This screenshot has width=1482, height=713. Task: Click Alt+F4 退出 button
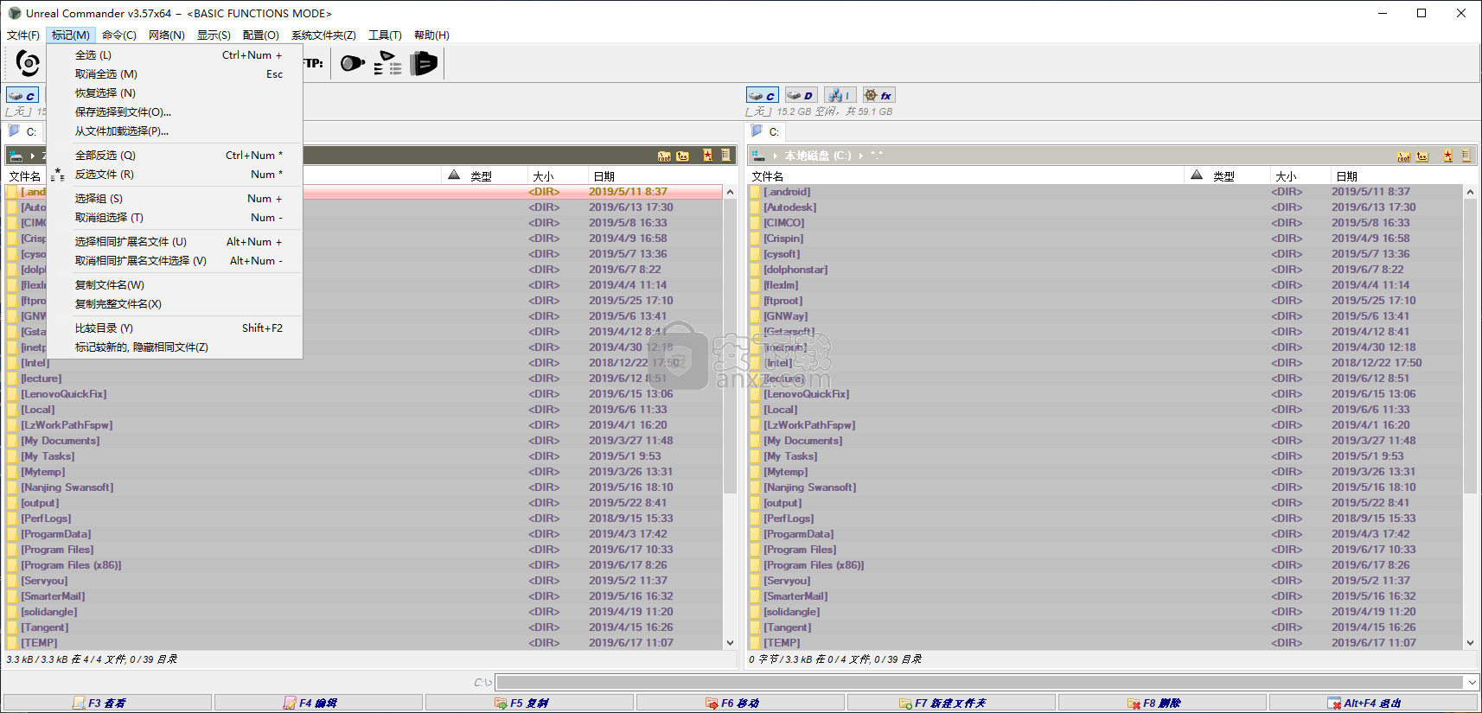click(1373, 703)
